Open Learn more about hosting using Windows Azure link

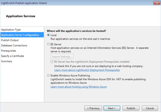click(x=78, y=87)
